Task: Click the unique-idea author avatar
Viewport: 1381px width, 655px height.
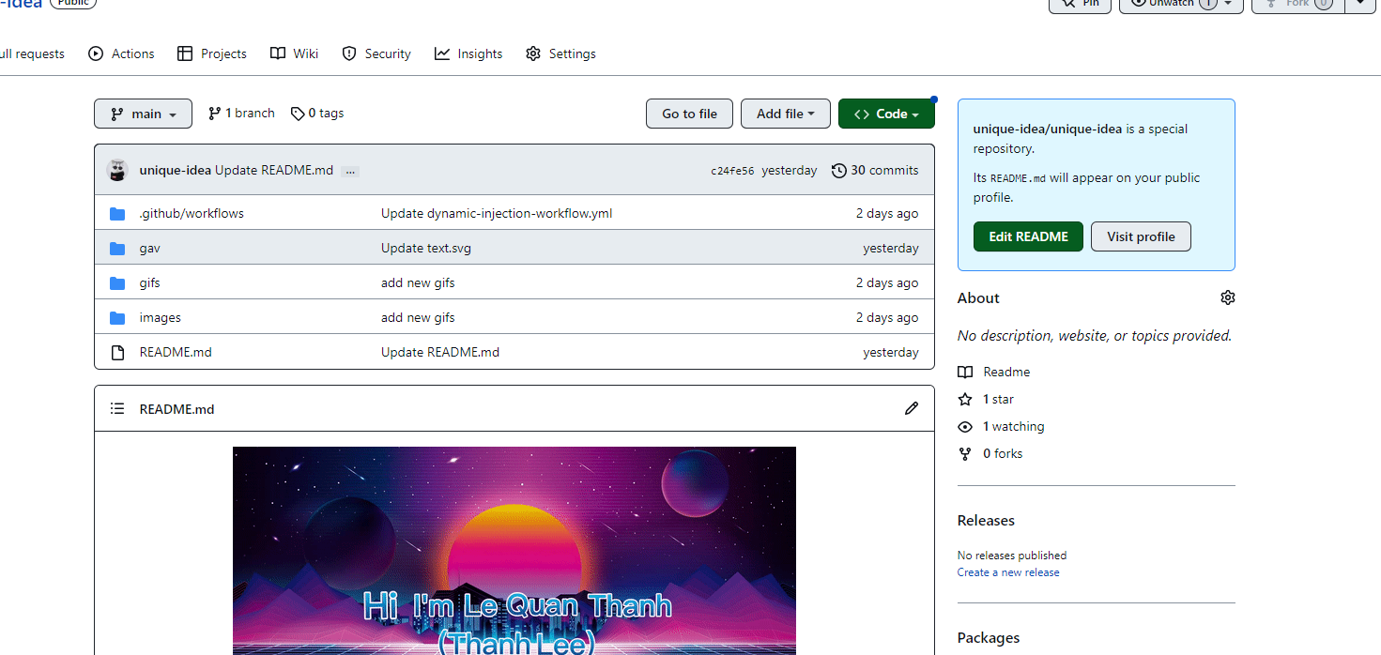Action: click(x=117, y=170)
